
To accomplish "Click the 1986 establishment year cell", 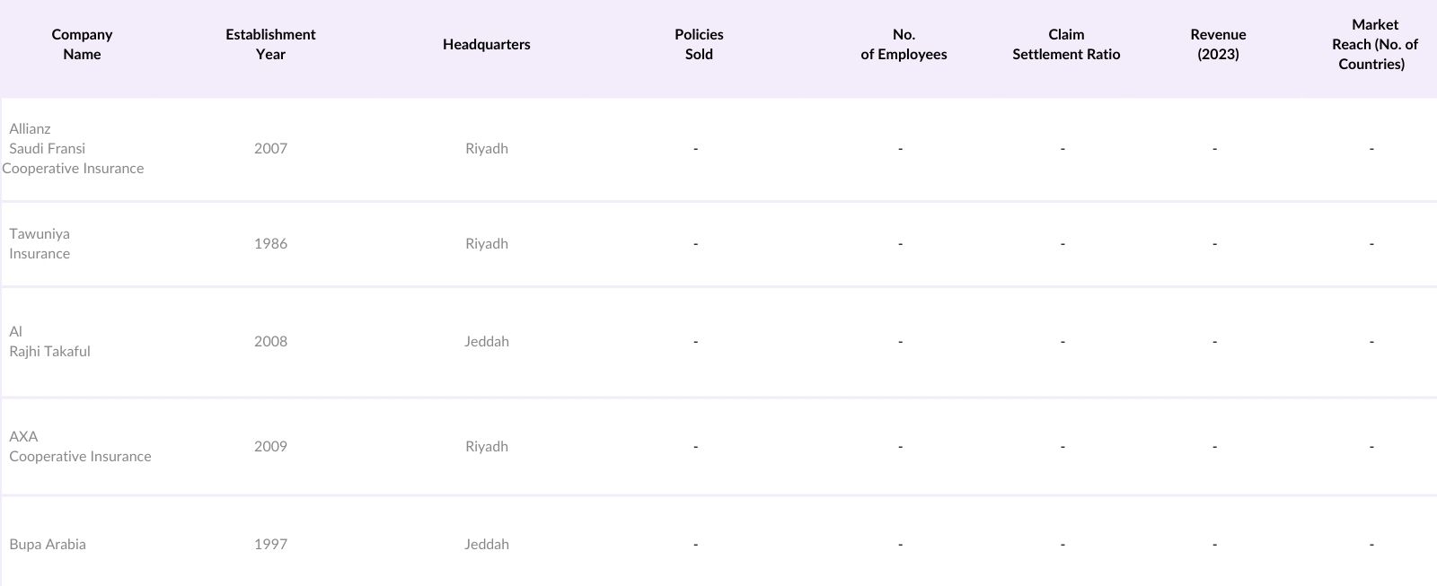I will click(x=270, y=244).
